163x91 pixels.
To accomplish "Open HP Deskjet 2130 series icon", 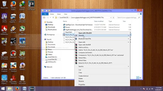I will tap(4, 55).
